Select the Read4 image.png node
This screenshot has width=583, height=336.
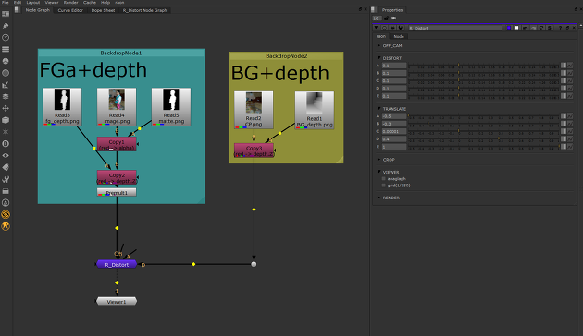pyautogui.click(x=117, y=107)
